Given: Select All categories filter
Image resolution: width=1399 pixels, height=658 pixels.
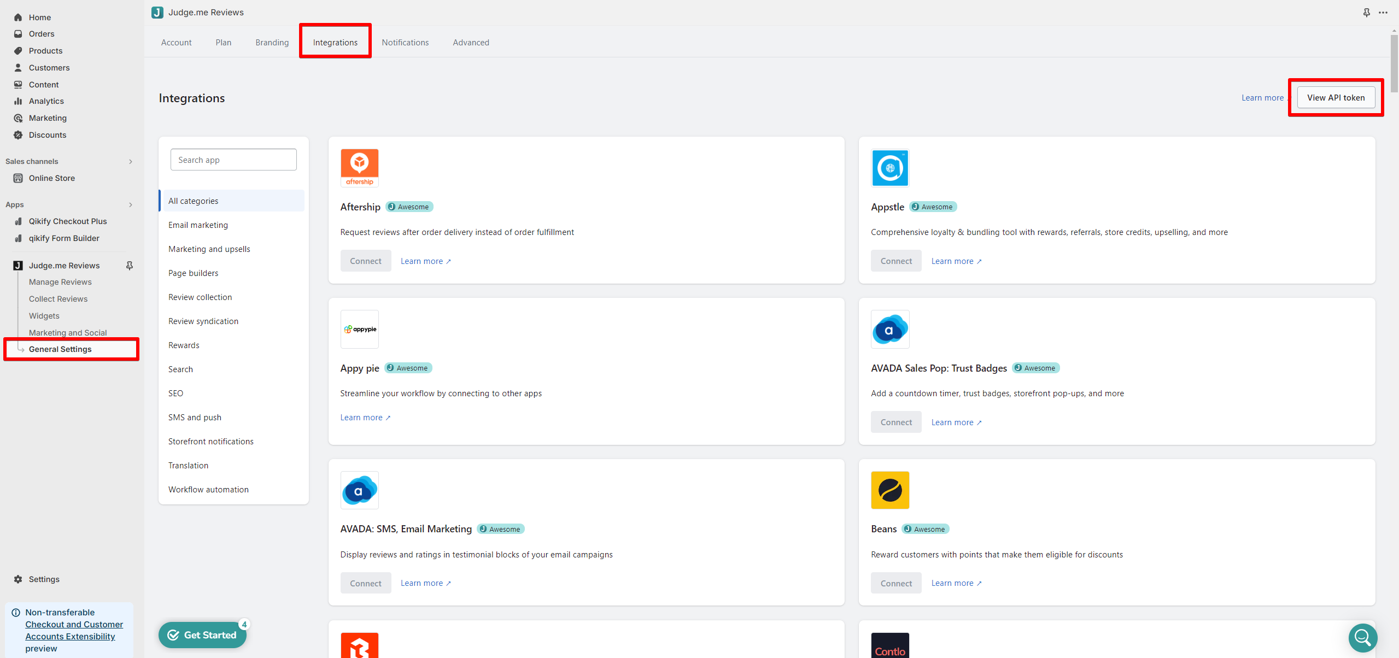Looking at the screenshot, I should click(233, 201).
